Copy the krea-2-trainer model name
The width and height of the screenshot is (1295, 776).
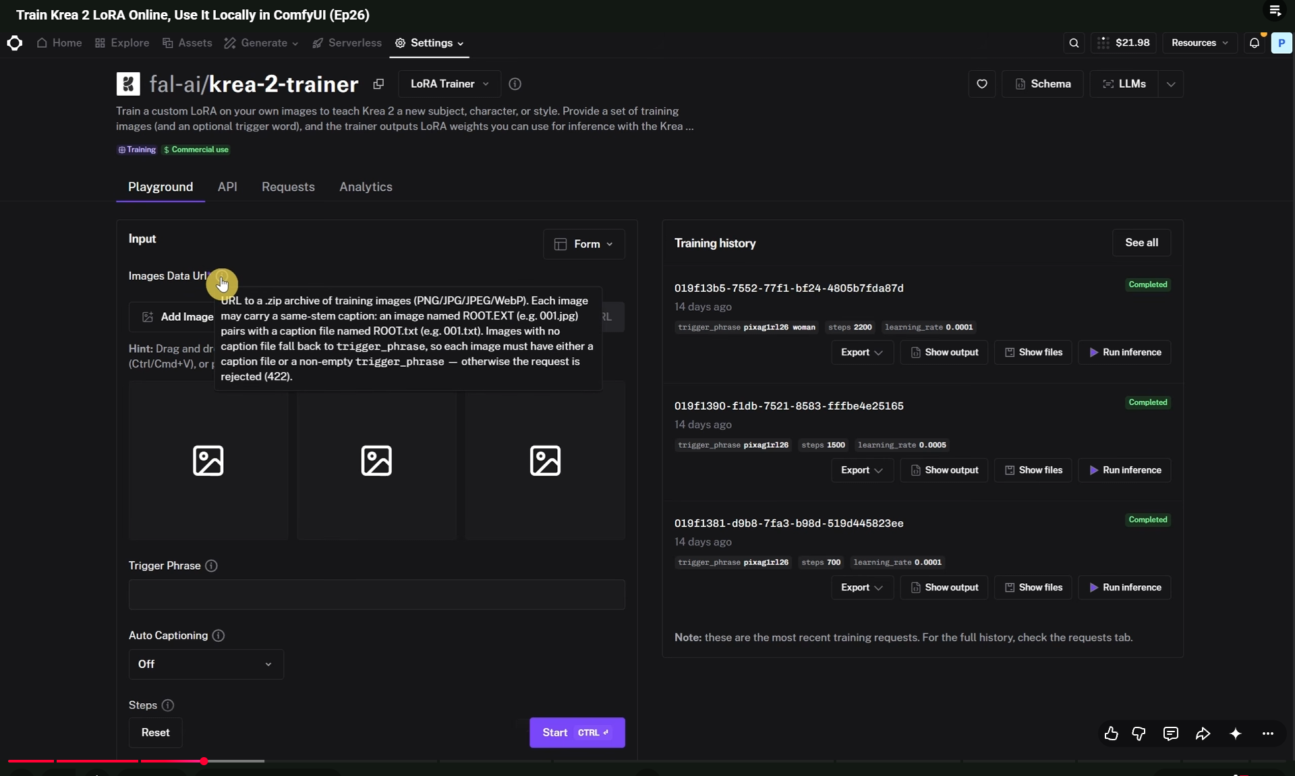coord(378,84)
